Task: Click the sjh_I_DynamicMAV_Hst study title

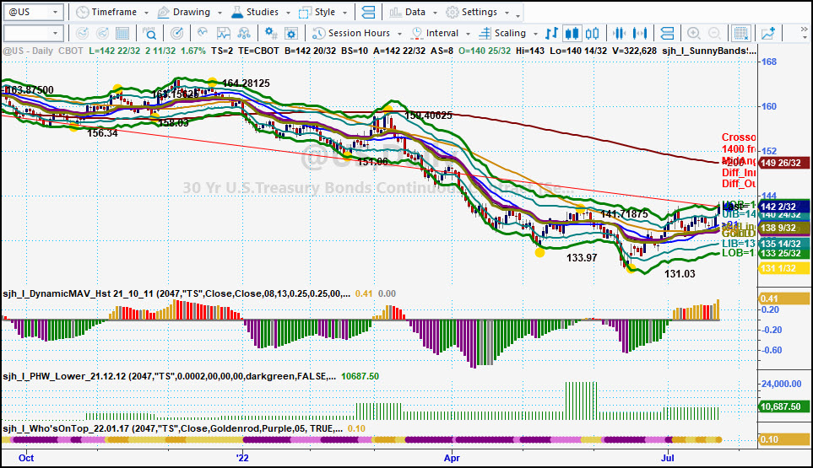Action: point(176,293)
